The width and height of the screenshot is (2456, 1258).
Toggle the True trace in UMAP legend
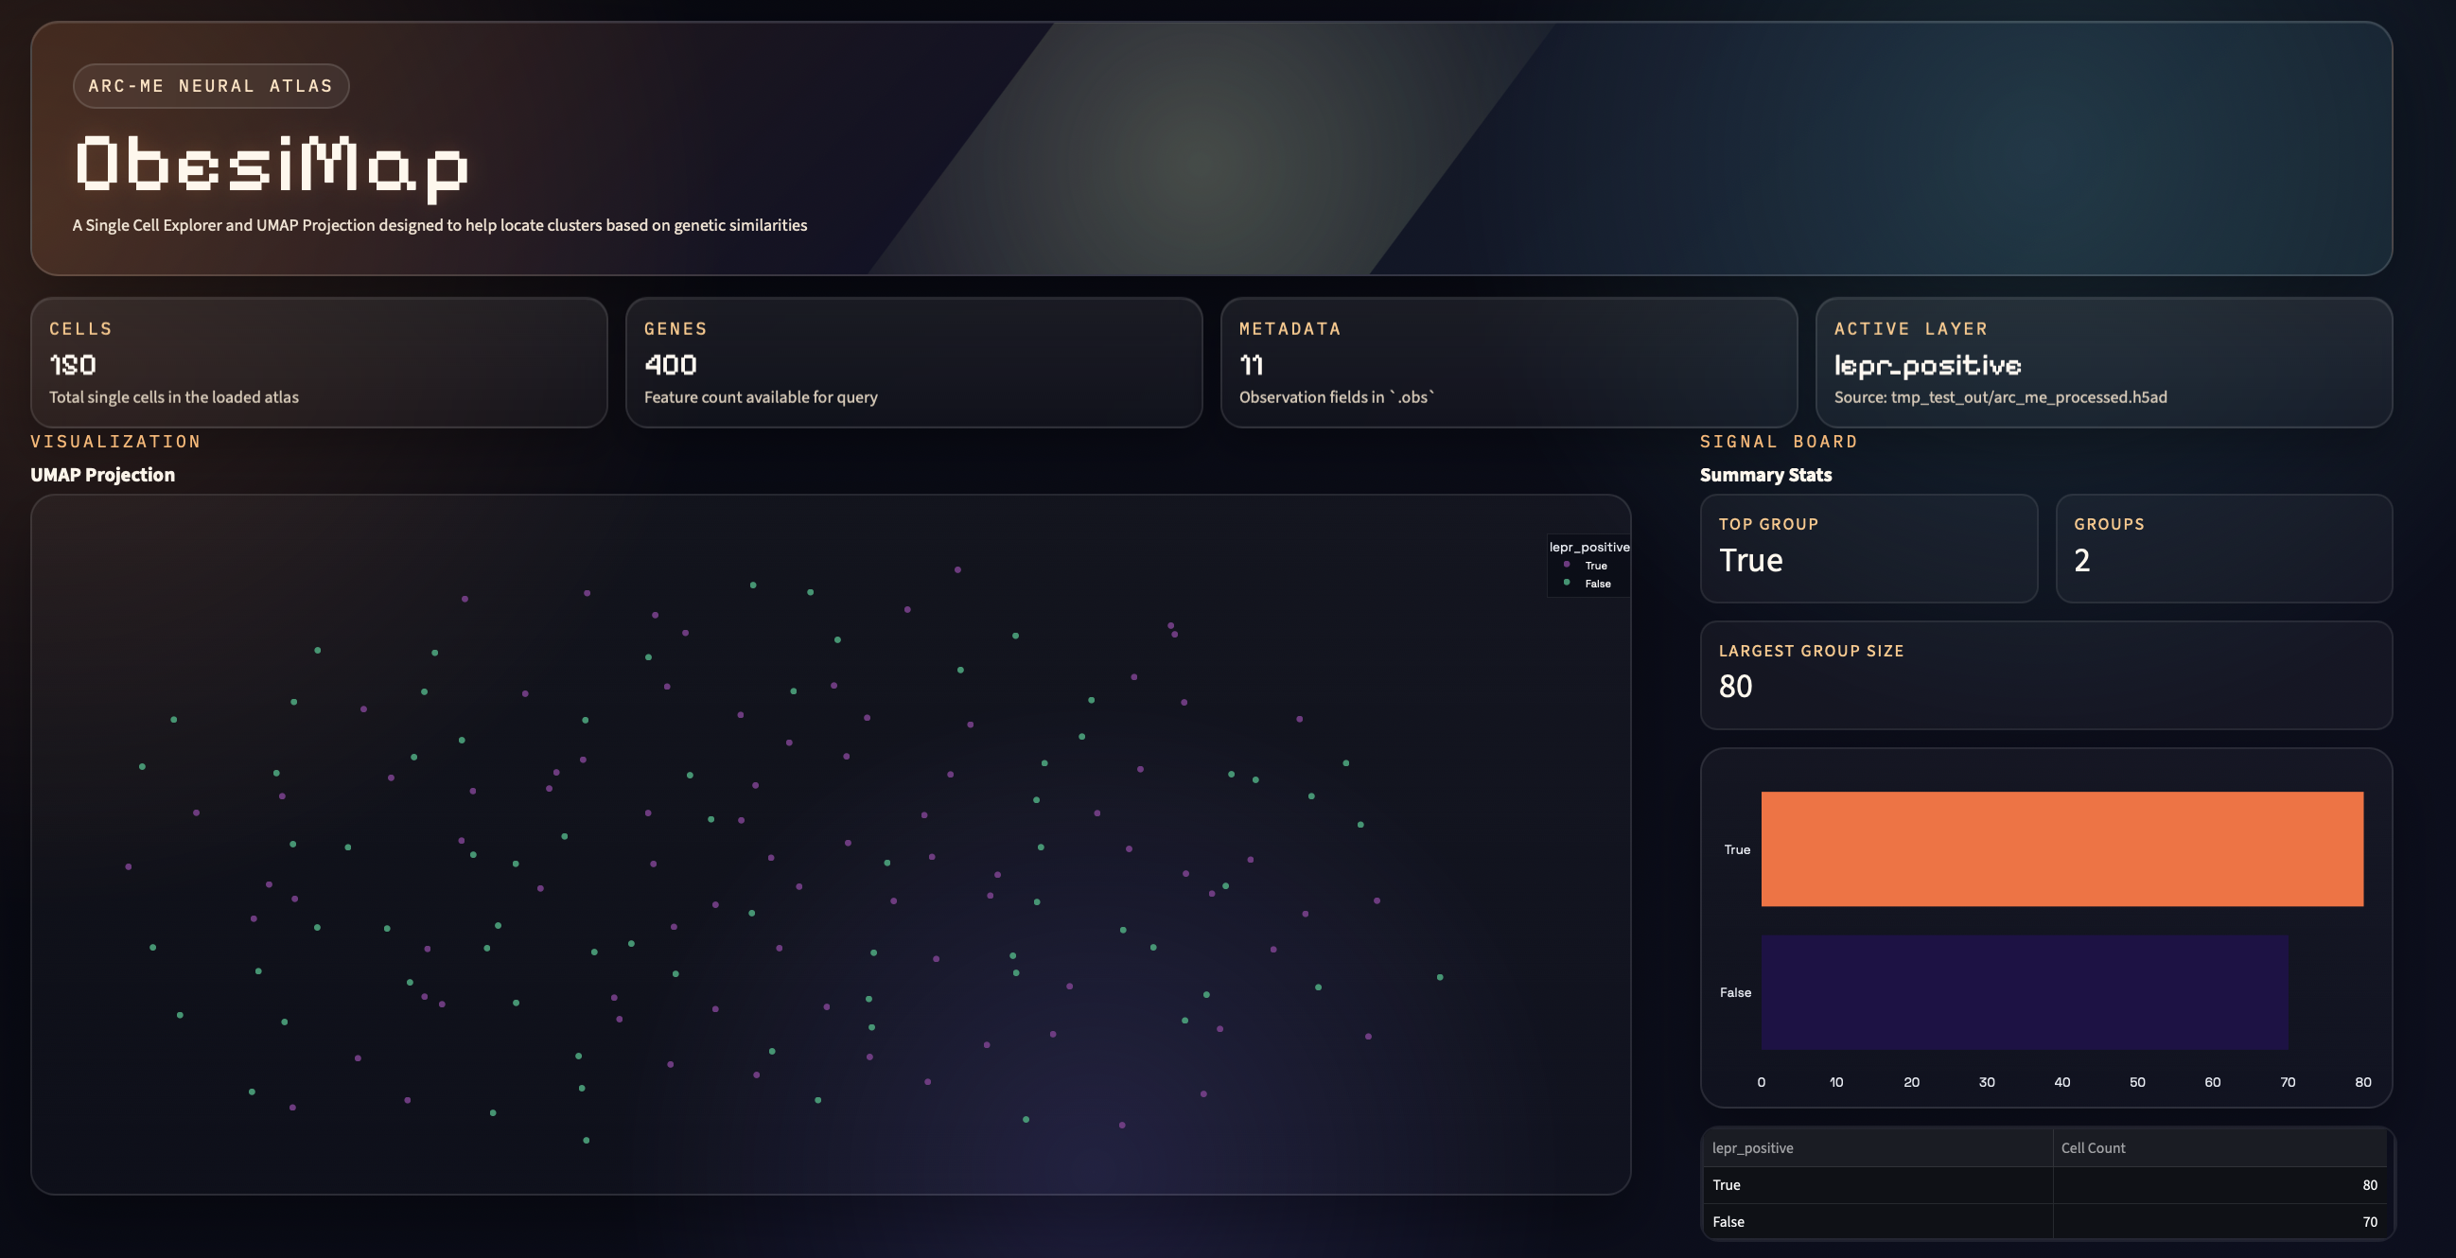[x=1595, y=566]
